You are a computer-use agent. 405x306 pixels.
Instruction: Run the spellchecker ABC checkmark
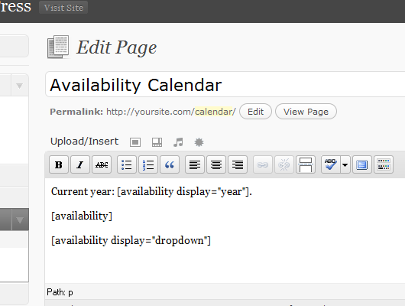[x=331, y=164]
